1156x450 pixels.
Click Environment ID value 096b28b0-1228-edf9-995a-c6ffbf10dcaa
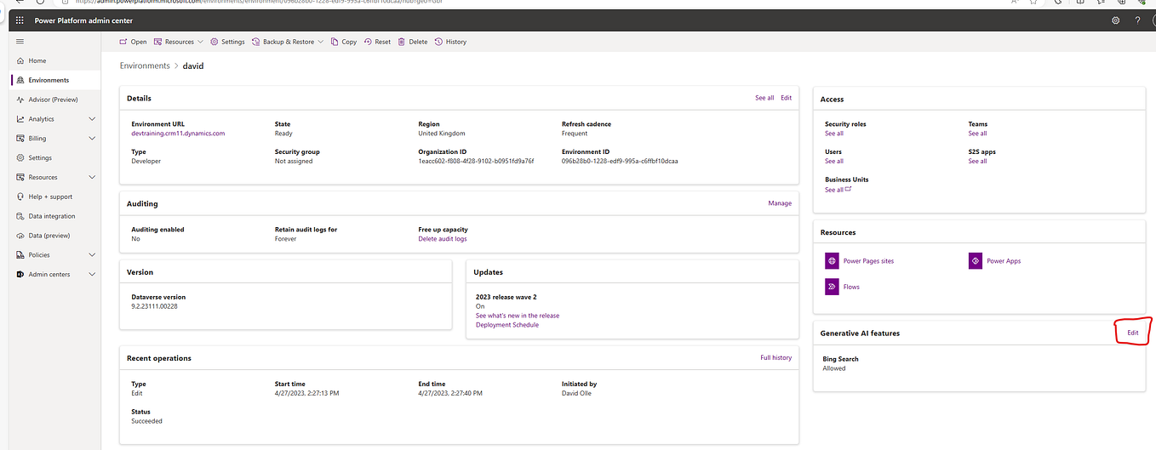point(620,161)
